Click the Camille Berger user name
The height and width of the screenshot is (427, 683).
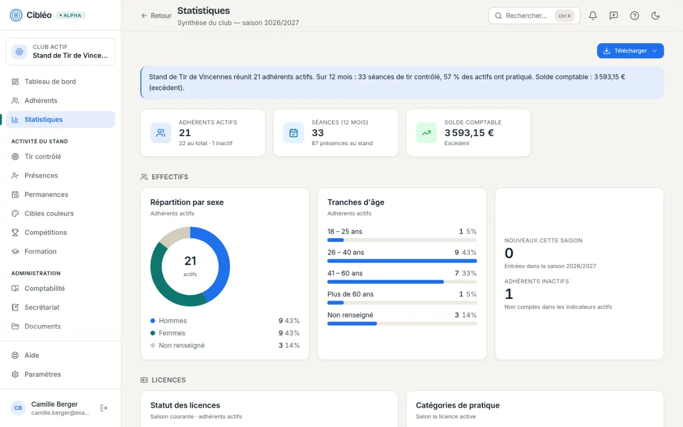pyautogui.click(x=54, y=404)
